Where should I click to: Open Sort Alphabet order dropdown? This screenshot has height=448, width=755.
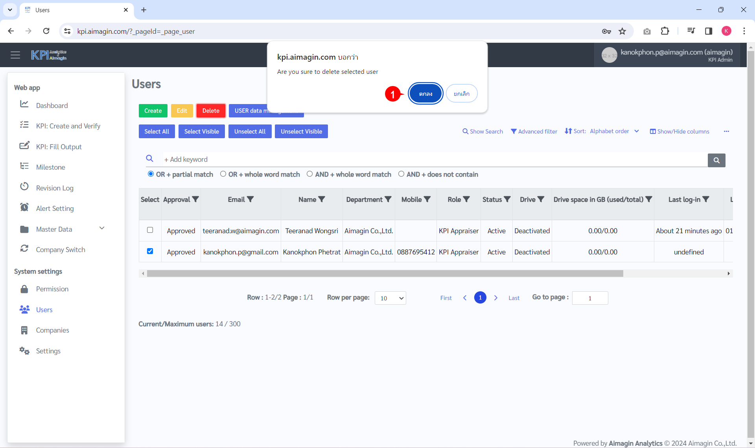point(613,132)
